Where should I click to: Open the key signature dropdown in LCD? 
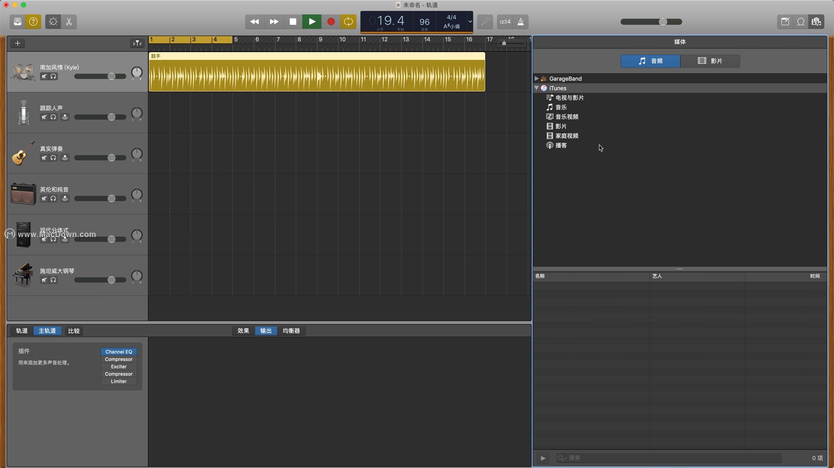point(470,22)
